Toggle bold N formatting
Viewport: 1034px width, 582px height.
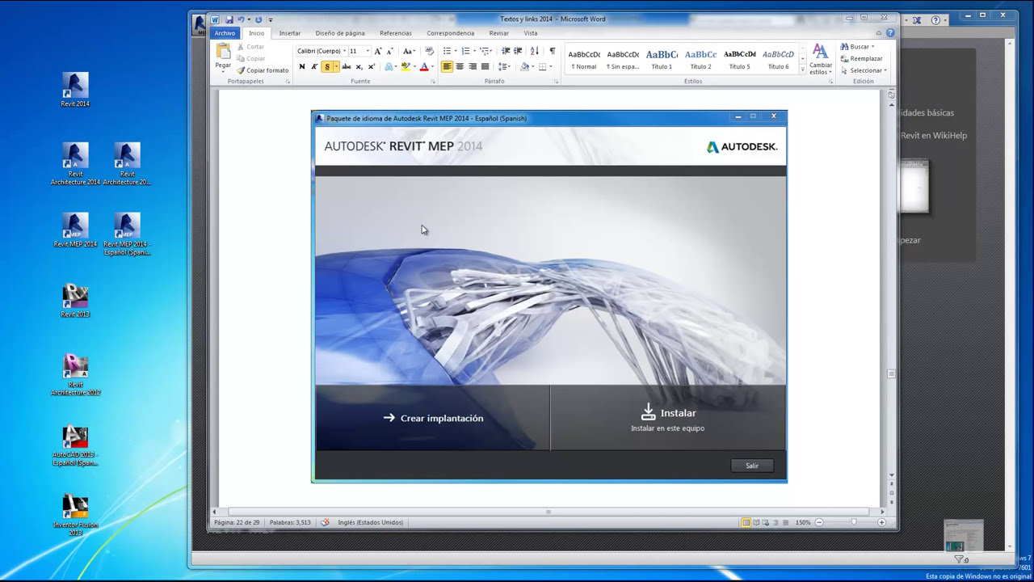pyautogui.click(x=302, y=67)
